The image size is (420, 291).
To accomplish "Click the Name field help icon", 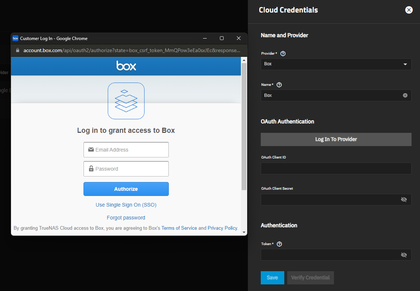I will pyautogui.click(x=279, y=84).
